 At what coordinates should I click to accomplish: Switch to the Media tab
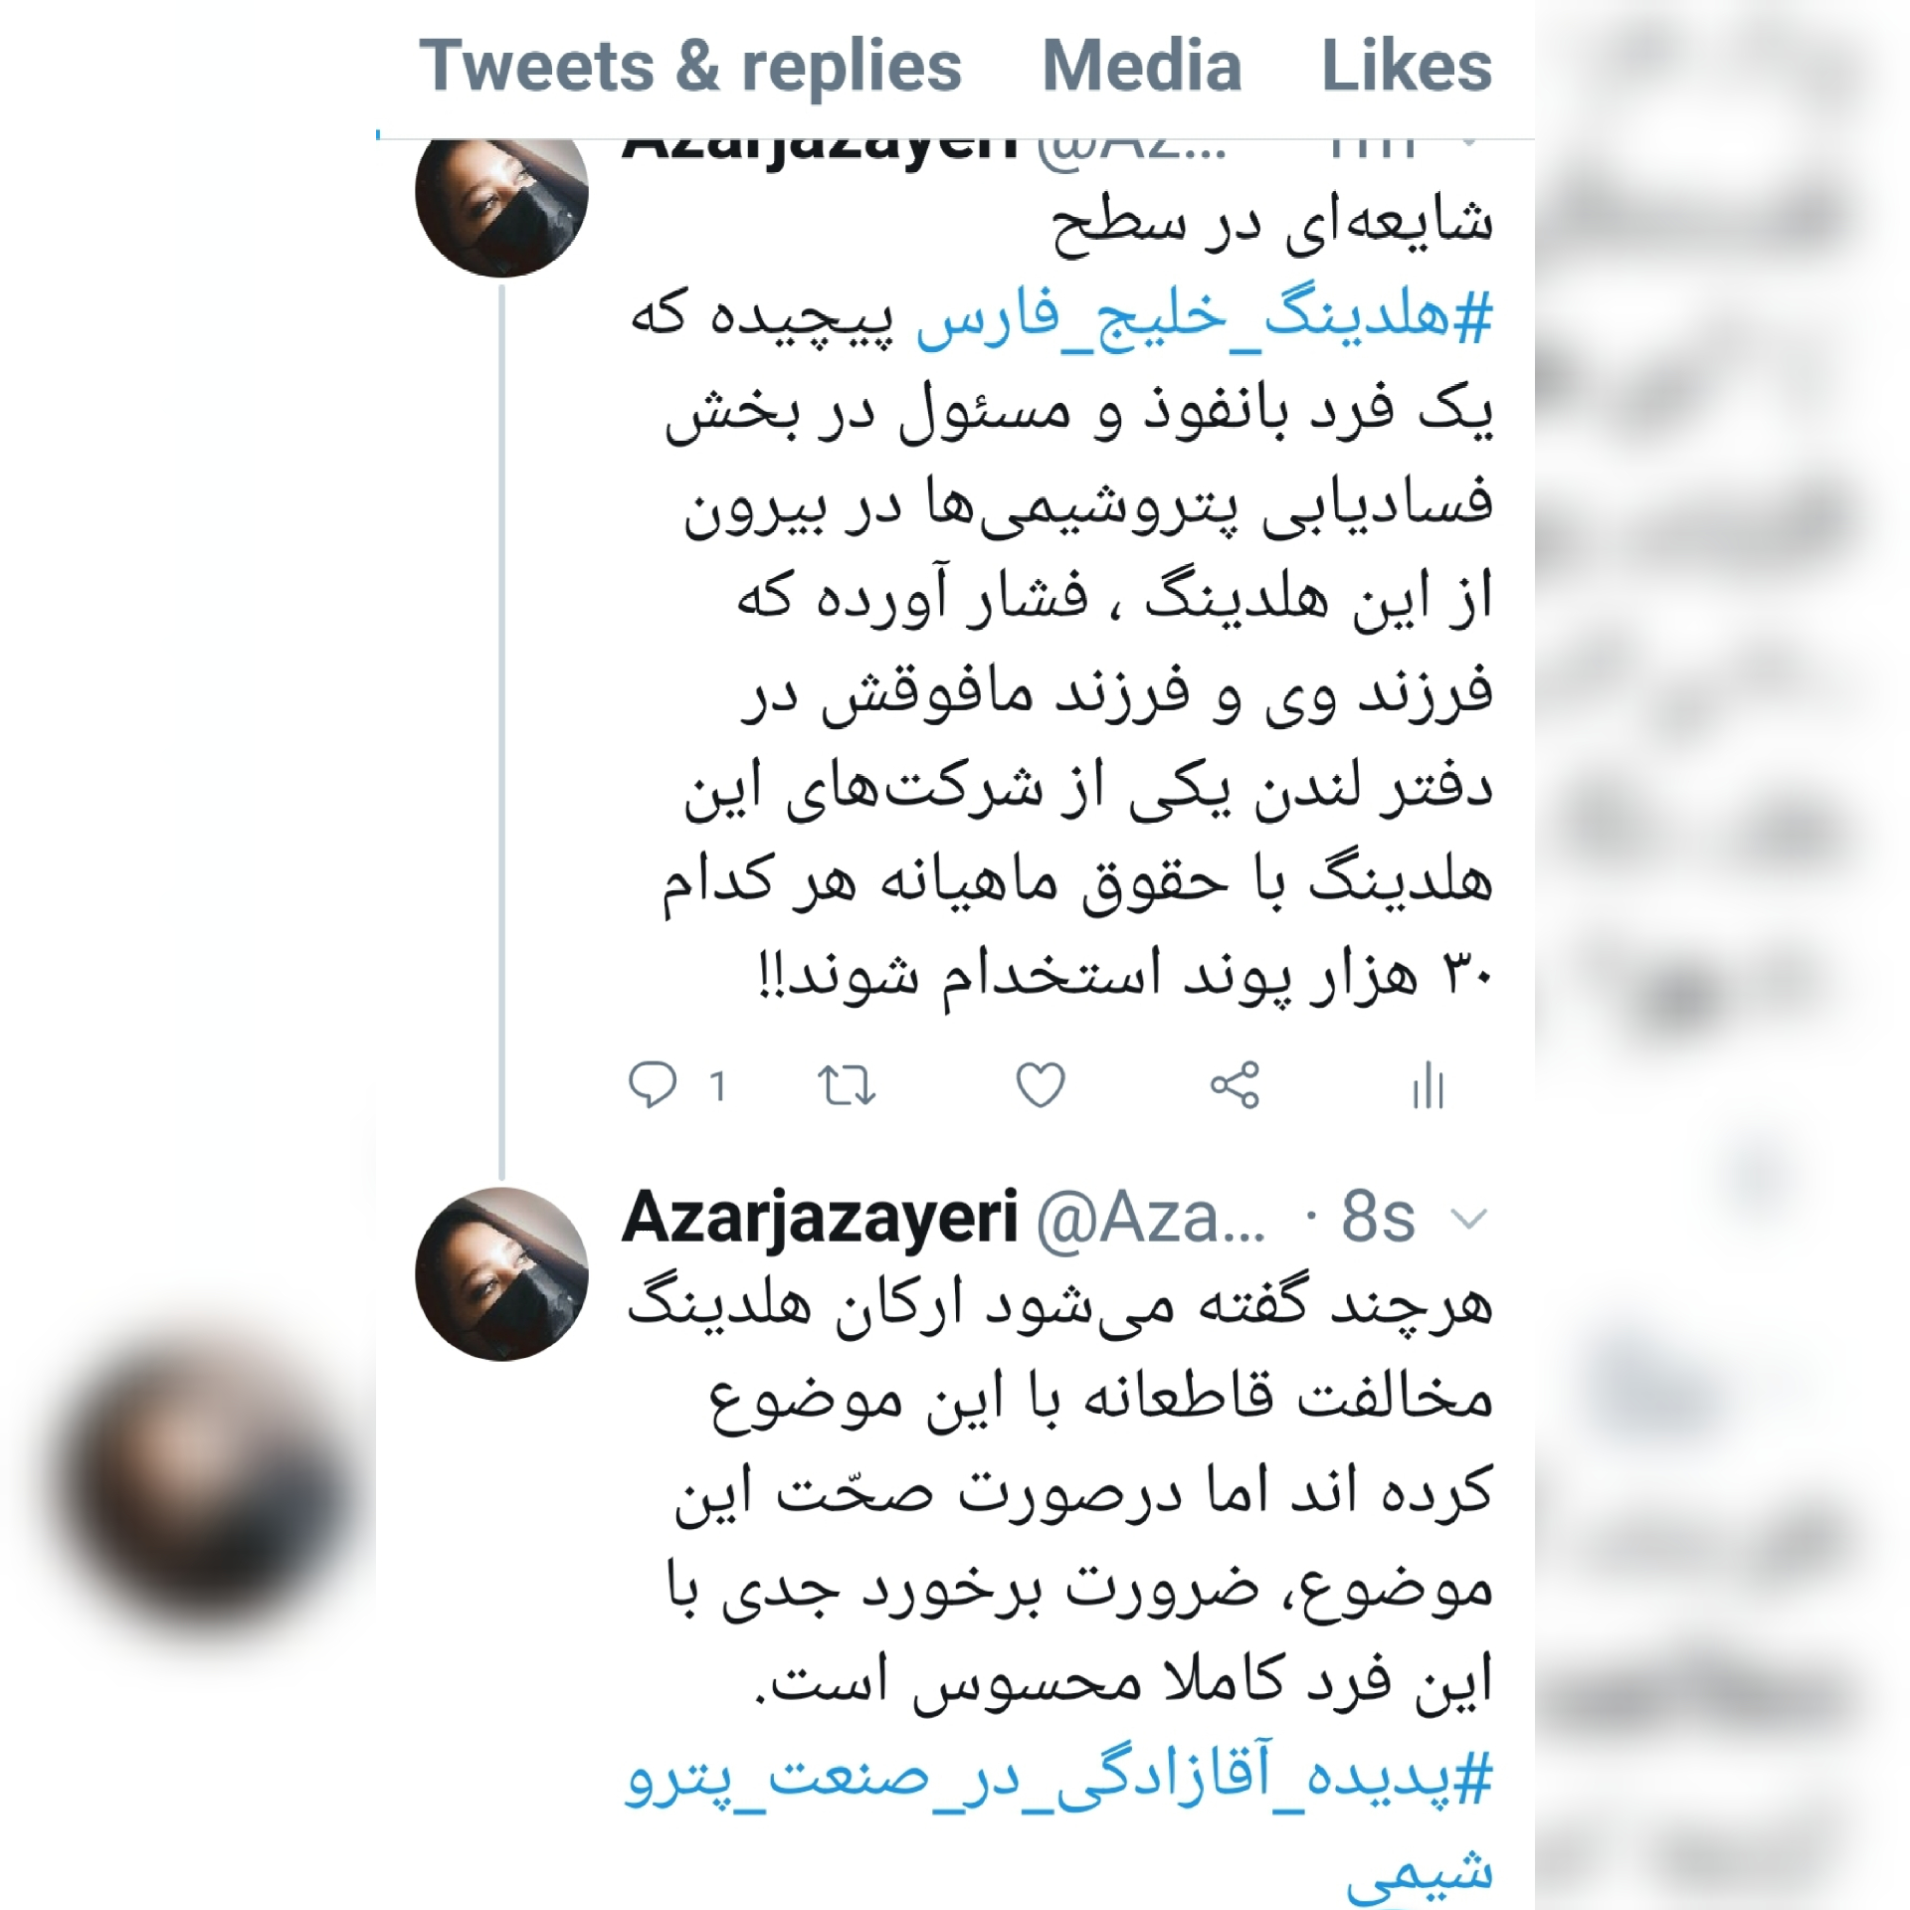tap(1141, 68)
